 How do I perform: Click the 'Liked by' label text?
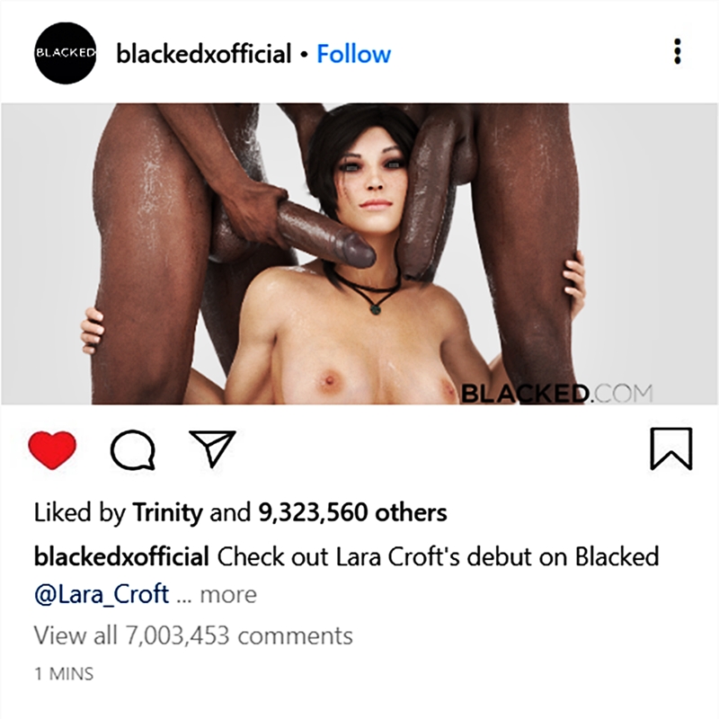(79, 512)
